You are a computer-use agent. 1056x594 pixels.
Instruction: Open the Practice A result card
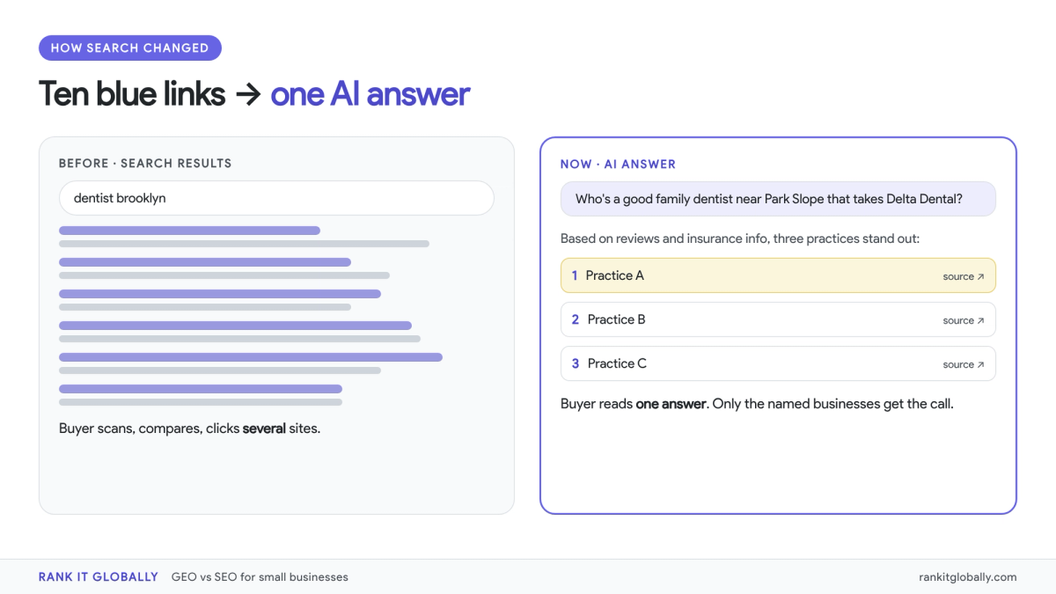778,275
